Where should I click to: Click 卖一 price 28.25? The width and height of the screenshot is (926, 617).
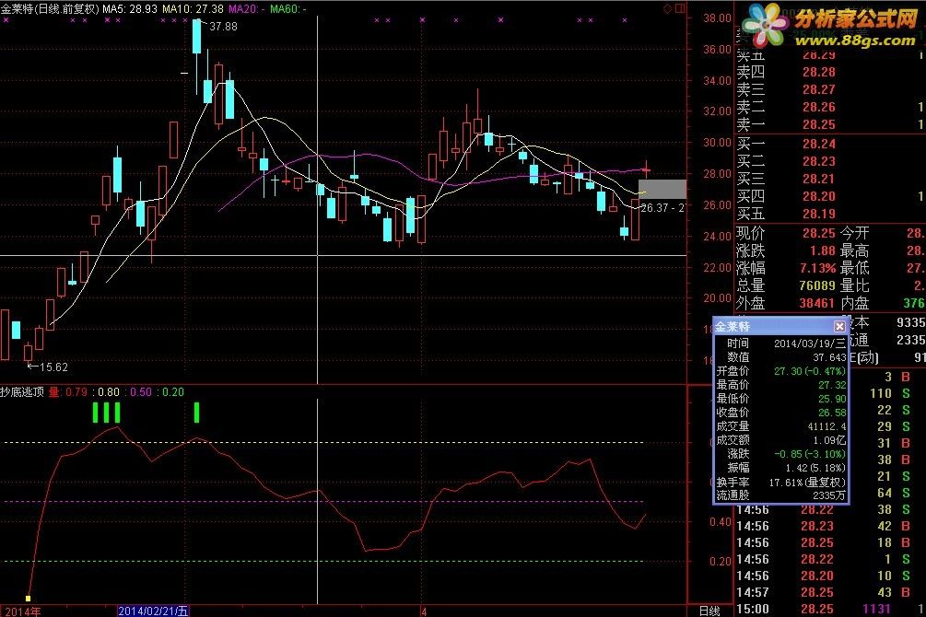click(x=818, y=124)
